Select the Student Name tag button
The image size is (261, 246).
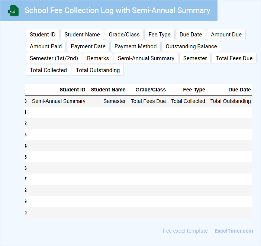pos(82,35)
